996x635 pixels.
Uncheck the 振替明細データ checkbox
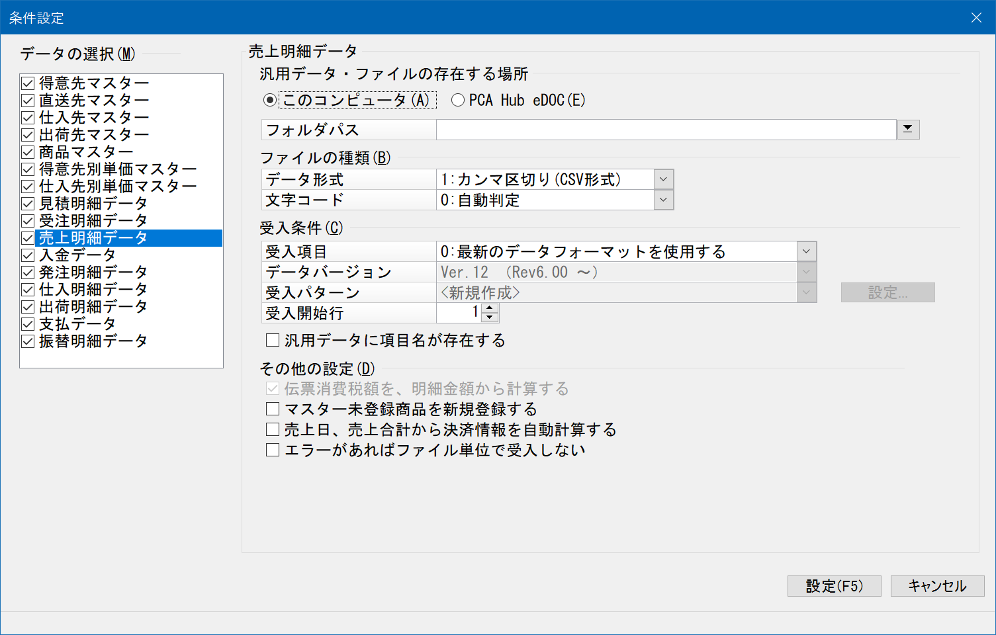[x=28, y=341]
